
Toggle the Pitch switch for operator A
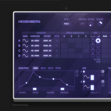pos(57,41)
